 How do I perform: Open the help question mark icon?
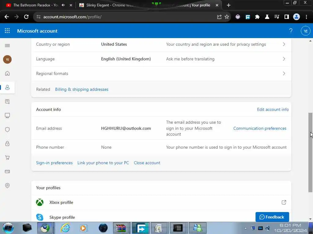(x=291, y=31)
